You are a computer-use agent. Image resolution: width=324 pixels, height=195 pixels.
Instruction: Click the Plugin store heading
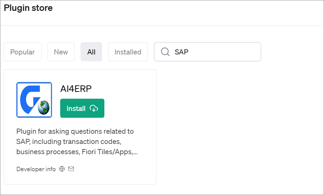pyautogui.click(x=28, y=8)
